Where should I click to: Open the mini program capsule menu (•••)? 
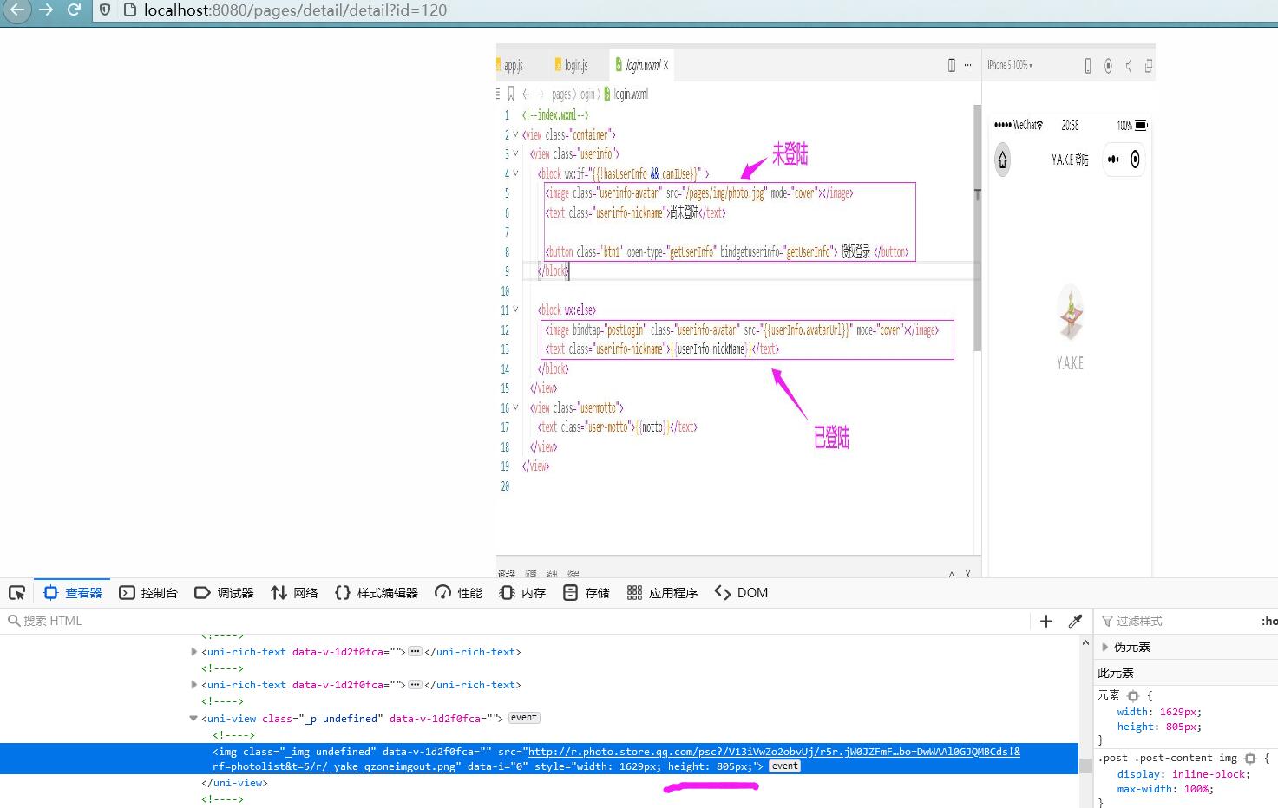click(x=1113, y=159)
